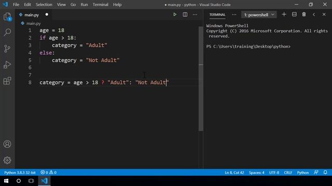Image resolution: width=332 pixels, height=186 pixels.
Task: Show errors and warnings count
Action: pos(48,172)
